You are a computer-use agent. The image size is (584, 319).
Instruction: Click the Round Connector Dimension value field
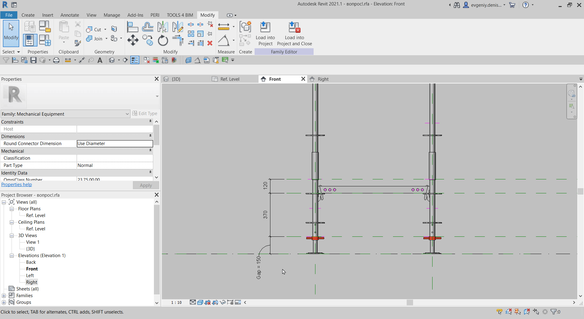[x=115, y=144]
